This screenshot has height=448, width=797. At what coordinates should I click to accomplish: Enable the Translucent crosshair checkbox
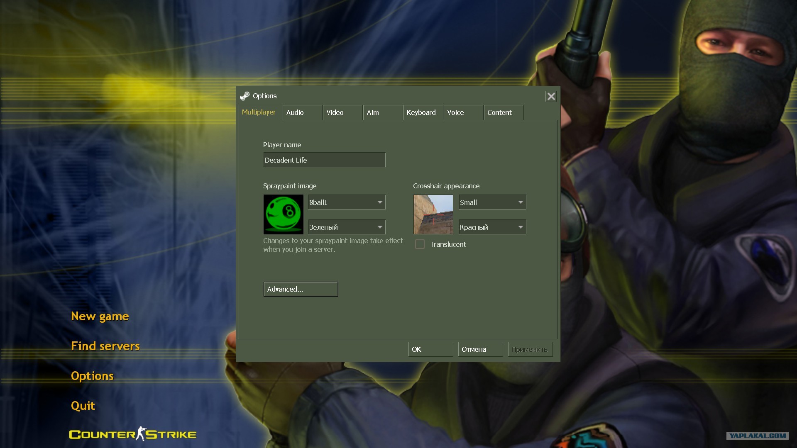coord(420,244)
